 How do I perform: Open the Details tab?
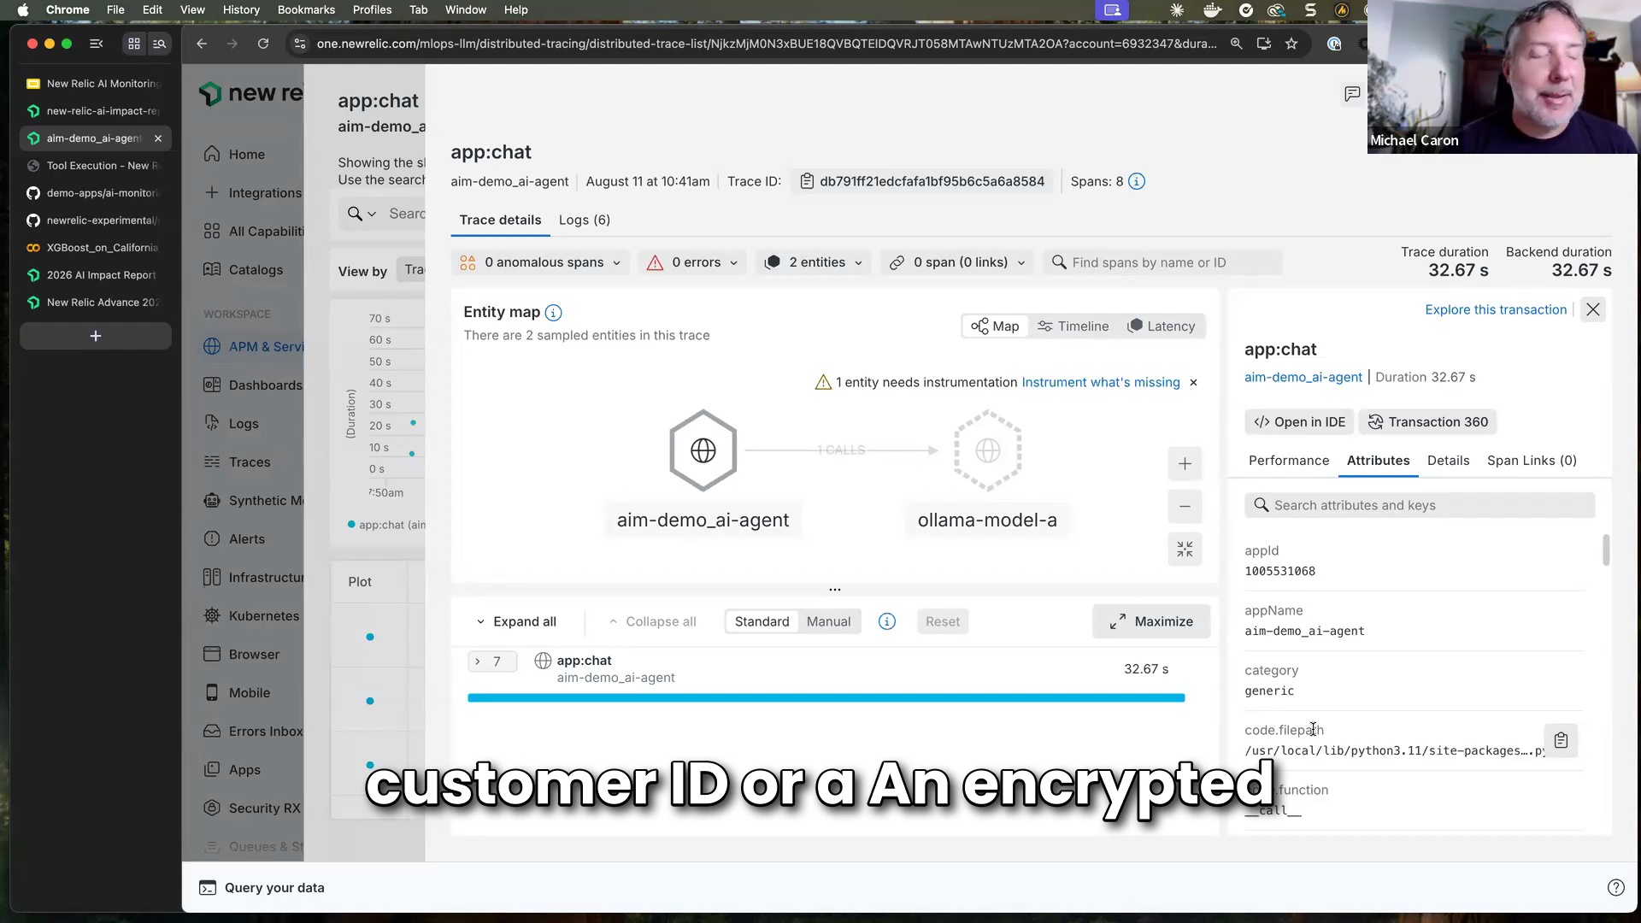(x=1448, y=461)
